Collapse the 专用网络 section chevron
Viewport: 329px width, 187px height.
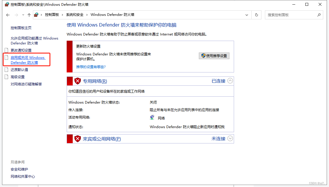230,81
